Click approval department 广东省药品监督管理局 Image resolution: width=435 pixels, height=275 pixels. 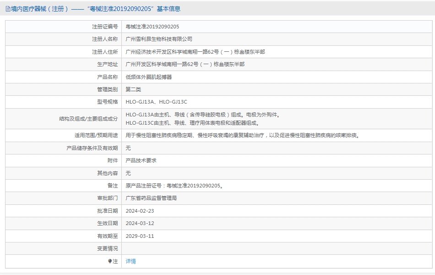151,198
